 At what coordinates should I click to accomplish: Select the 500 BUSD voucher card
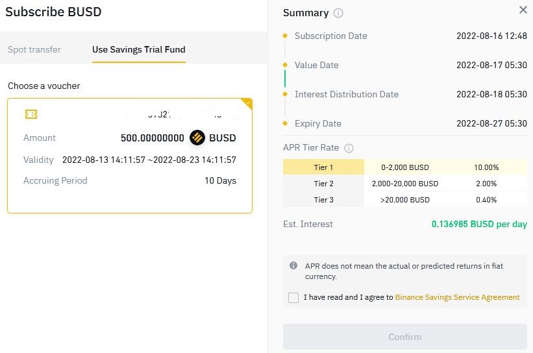[x=130, y=156]
